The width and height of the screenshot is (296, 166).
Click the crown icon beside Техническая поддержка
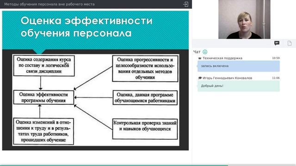click(x=200, y=58)
